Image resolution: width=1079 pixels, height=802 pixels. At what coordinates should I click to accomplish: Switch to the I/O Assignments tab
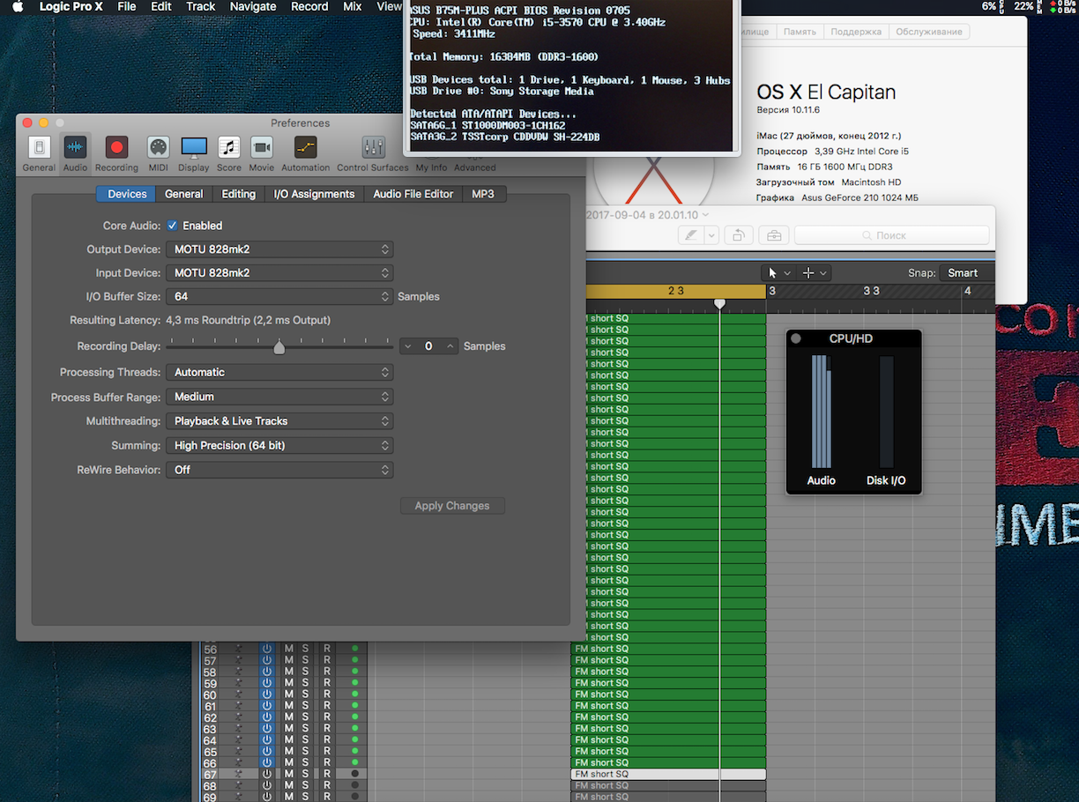click(314, 194)
